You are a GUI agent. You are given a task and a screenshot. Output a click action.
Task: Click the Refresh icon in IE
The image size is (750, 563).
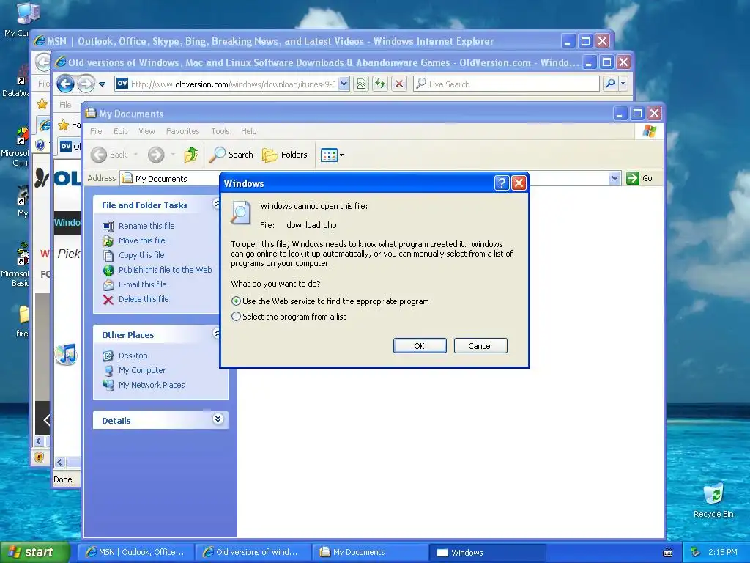(380, 84)
